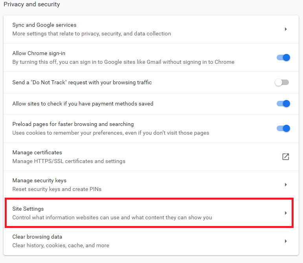Click the external link icon for Manage certificates
The width and height of the screenshot is (303, 263).
pyautogui.click(x=286, y=157)
